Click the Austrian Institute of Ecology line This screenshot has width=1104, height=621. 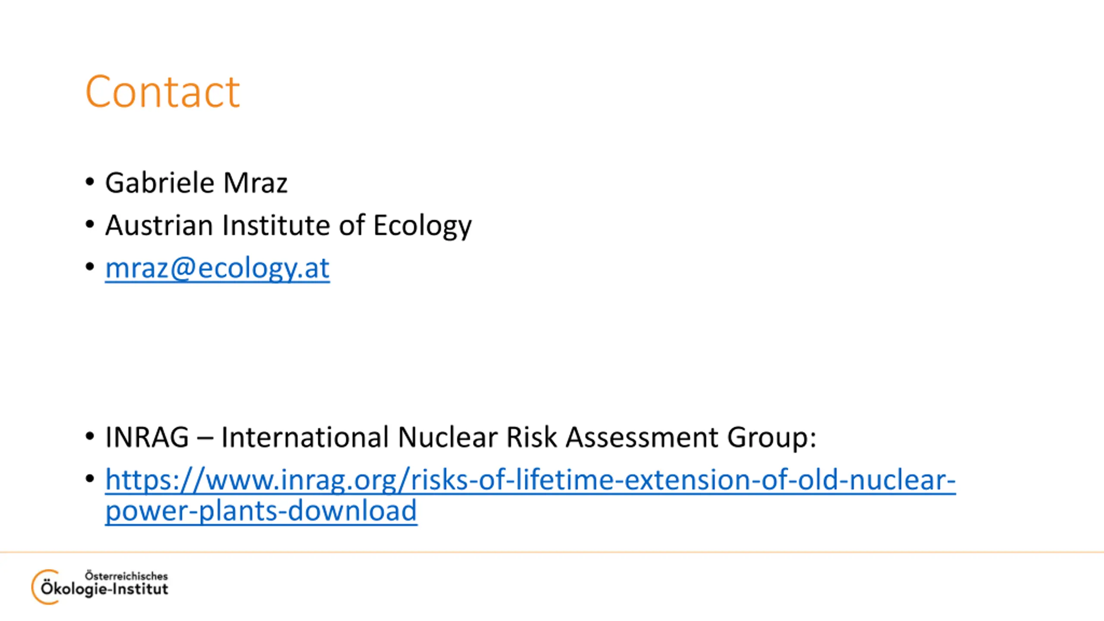[x=288, y=226]
